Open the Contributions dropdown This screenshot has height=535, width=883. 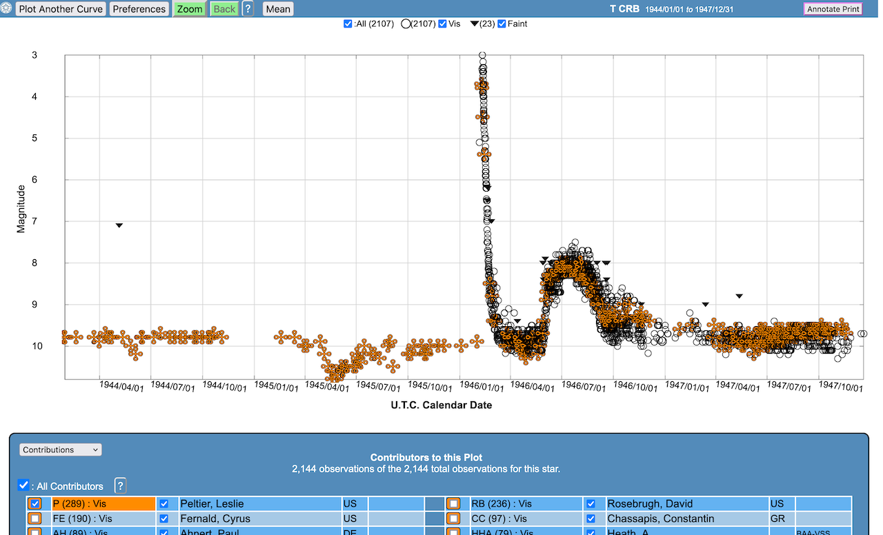pyautogui.click(x=61, y=450)
